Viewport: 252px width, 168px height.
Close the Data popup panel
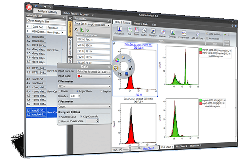[x=109, y=67]
